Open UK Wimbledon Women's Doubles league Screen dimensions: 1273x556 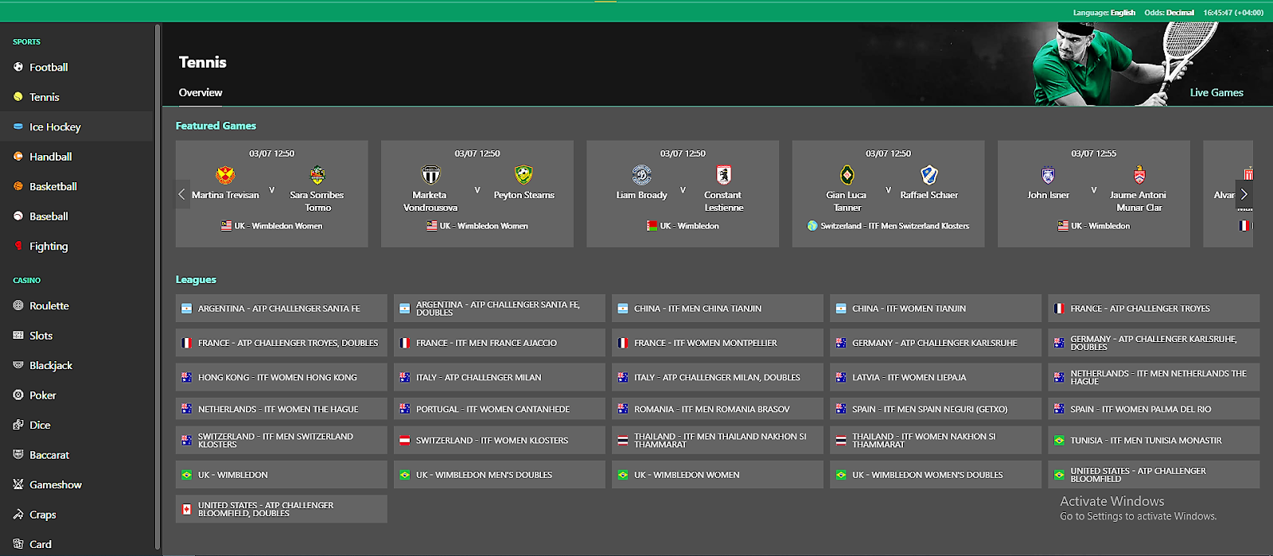[x=936, y=475]
